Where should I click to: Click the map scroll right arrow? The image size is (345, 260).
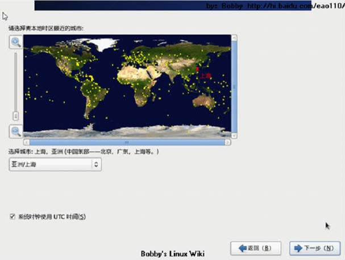228,142
